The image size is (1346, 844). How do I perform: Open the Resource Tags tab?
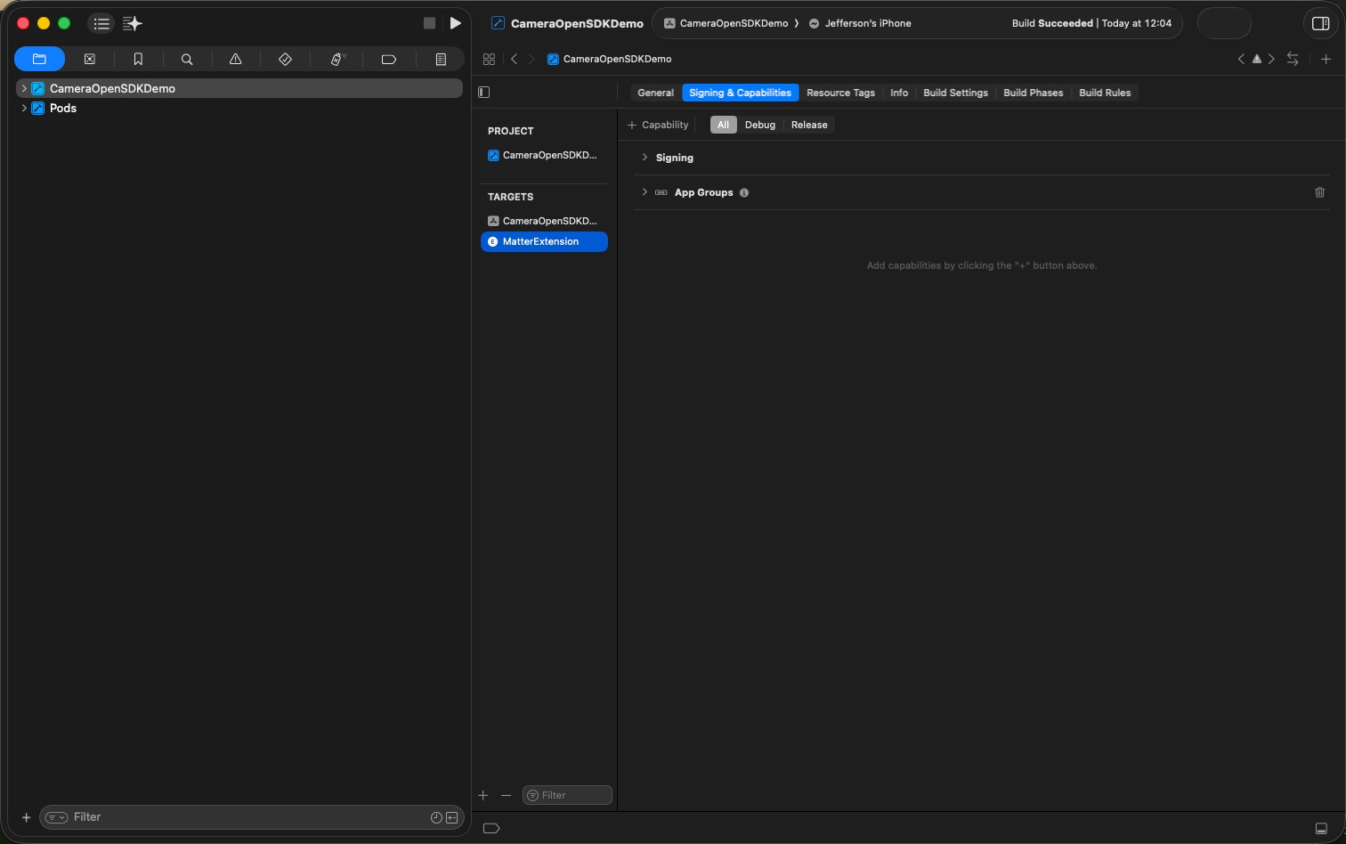[839, 93]
